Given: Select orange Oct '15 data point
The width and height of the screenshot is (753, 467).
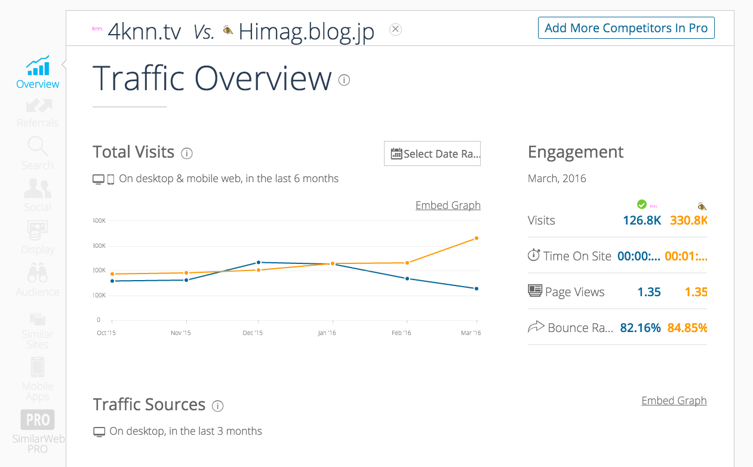Looking at the screenshot, I should point(112,274).
